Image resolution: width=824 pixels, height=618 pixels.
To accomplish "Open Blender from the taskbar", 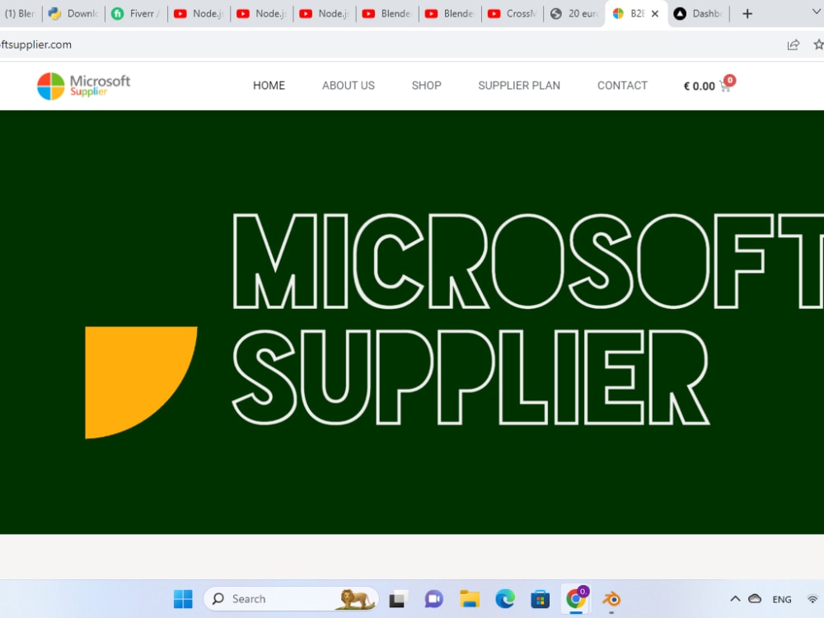I will 611,598.
